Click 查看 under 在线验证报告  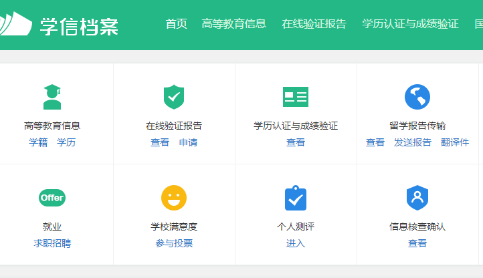pos(160,142)
